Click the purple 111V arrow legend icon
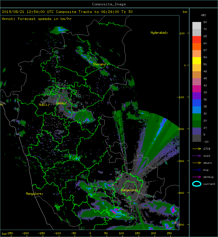The image size is (218, 237). pyautogui.click(x=197, y=156)
